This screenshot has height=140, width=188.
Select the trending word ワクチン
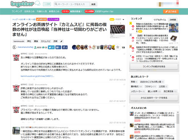(150, 86)
